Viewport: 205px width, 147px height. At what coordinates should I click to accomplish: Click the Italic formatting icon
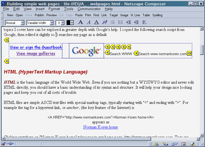point(89,22)
